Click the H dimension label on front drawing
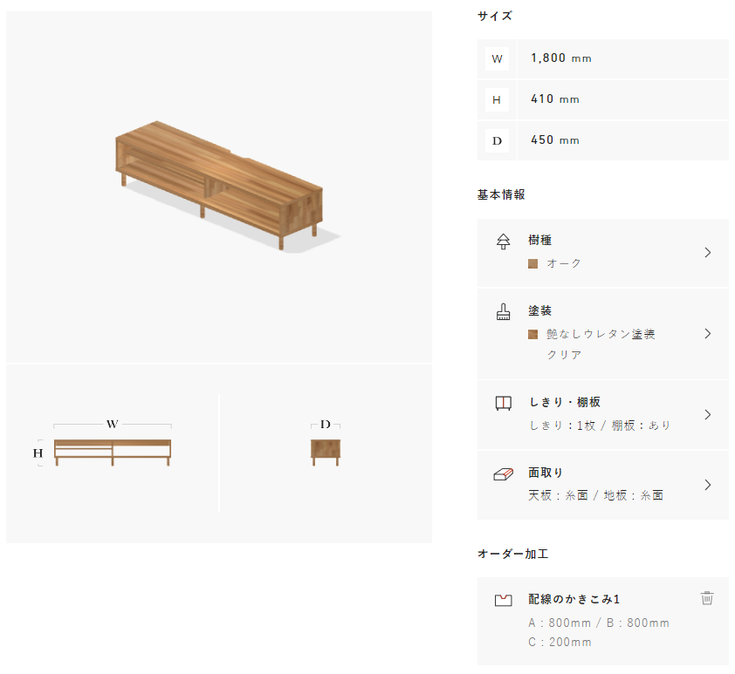735x674 pixels. coord(38,453)
